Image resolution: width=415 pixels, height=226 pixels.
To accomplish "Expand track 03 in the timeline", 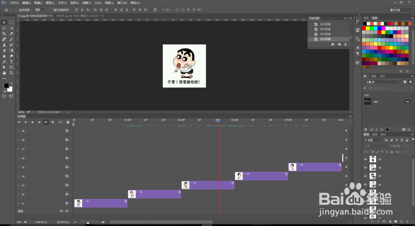I will pos(18,185).
